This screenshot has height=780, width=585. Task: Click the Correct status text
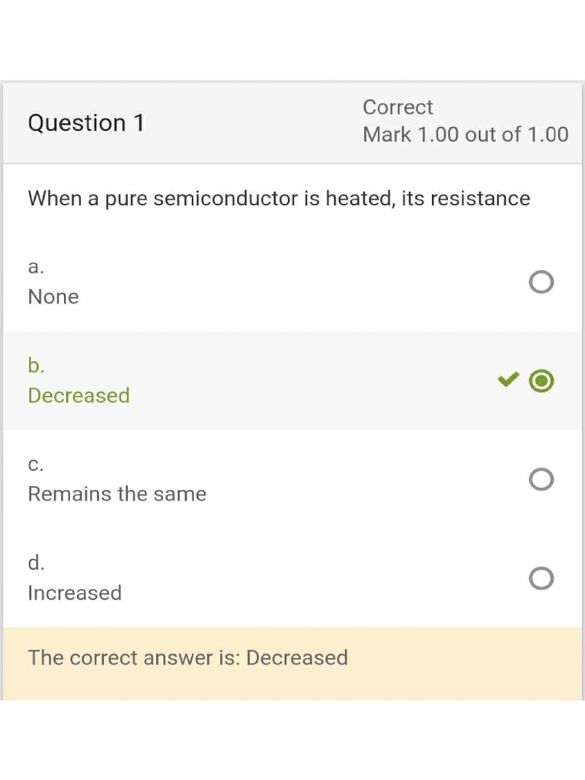[398, 107]
